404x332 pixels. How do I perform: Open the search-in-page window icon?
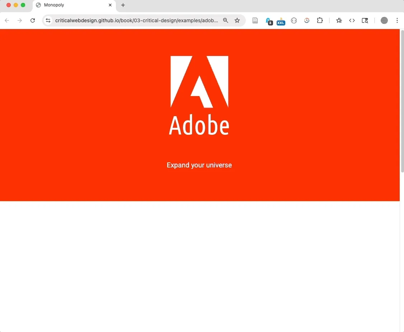[x=365, y=20]
